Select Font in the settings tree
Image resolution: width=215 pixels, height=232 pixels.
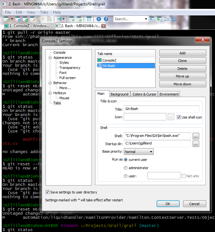[x=63, y=73]
